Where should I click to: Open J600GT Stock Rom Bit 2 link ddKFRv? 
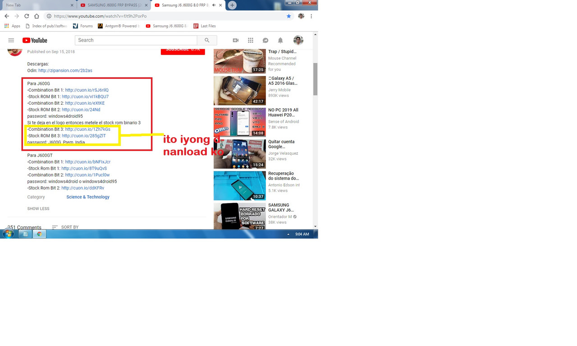(83, 188)
